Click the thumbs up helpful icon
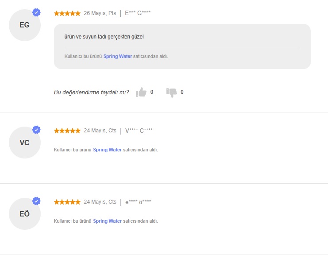328x255 pixels. point(141,92)
